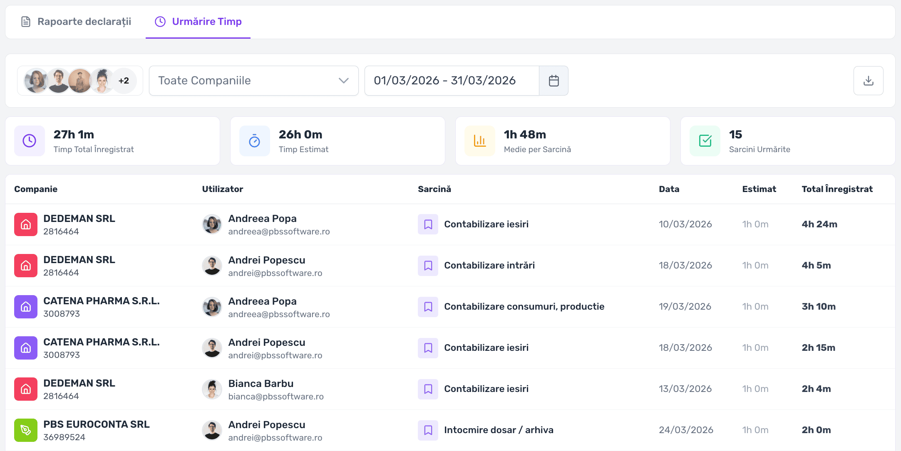Expand the +2 additional users badge
This screenshot has width=901, height=451.
(x=124, y=81)
